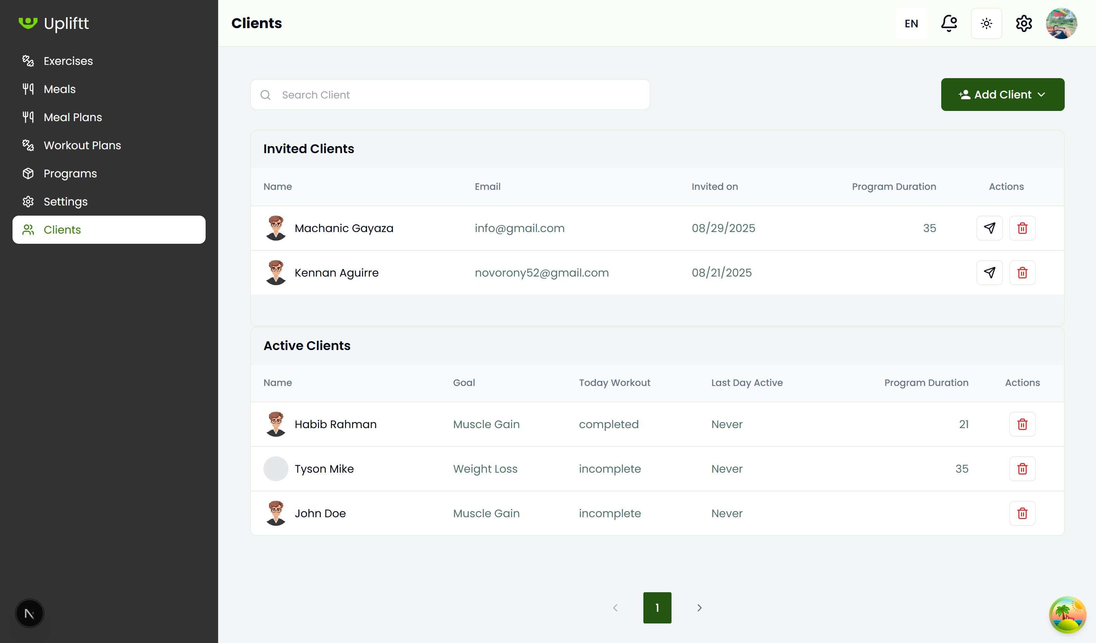Open the settings gear in the top bar
This screenshot has height=643, width=1096.
pyautogui.click(x=1023, y=23)
